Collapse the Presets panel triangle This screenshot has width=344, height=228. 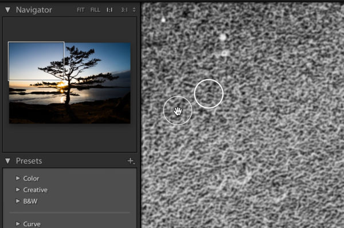point(7,161)
